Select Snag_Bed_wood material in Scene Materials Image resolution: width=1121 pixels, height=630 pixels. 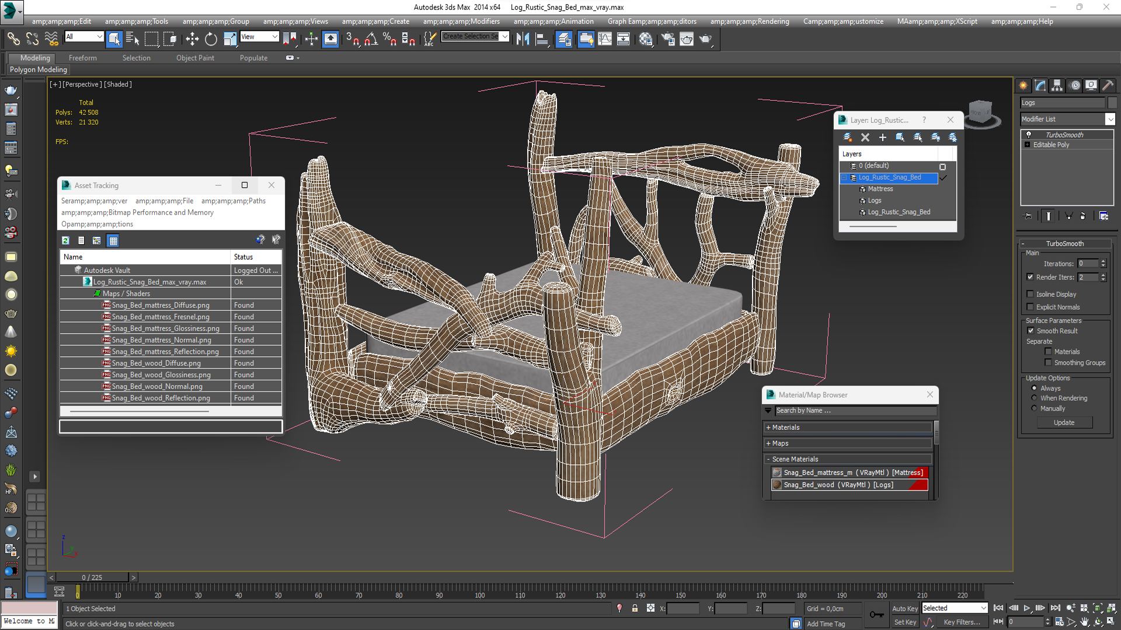point(850,485)
